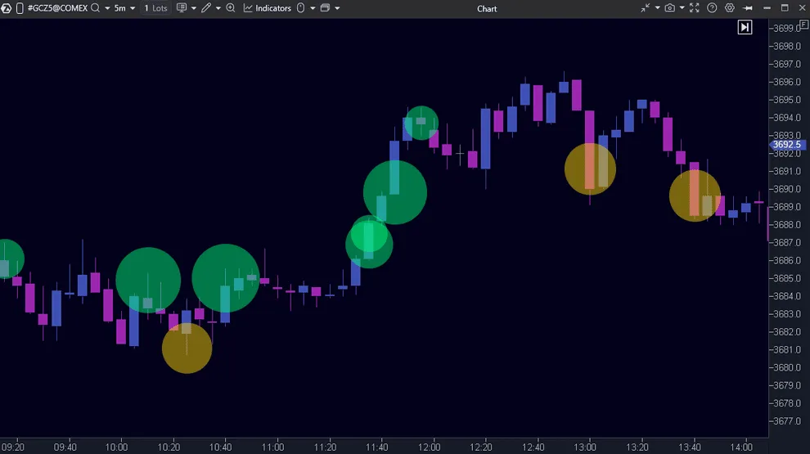Click the #GCZ5@COMEX symbol name

[x=57, y=8]
